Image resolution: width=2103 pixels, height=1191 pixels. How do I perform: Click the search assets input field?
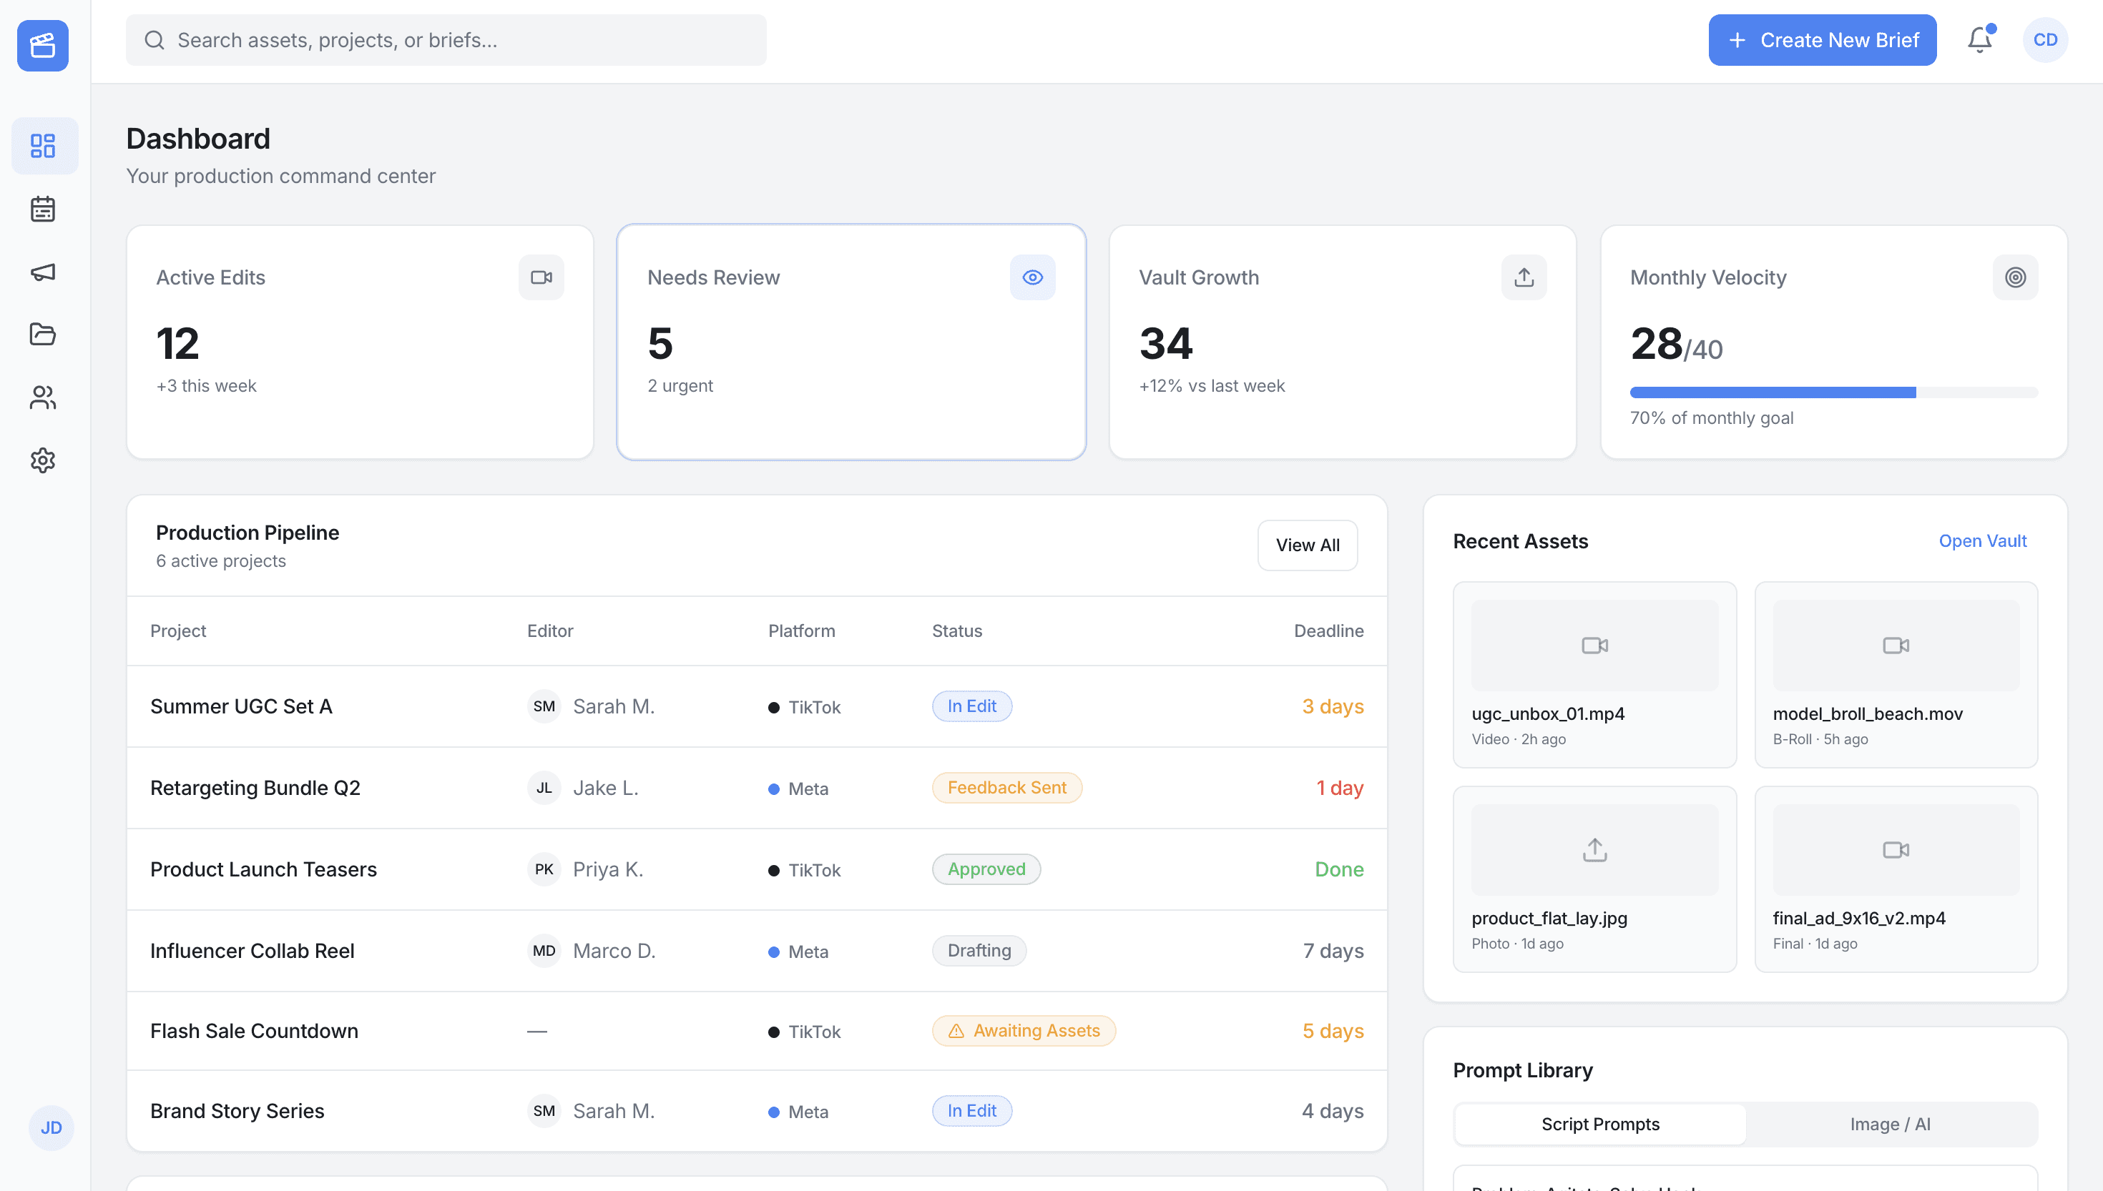tap(446, 40)
